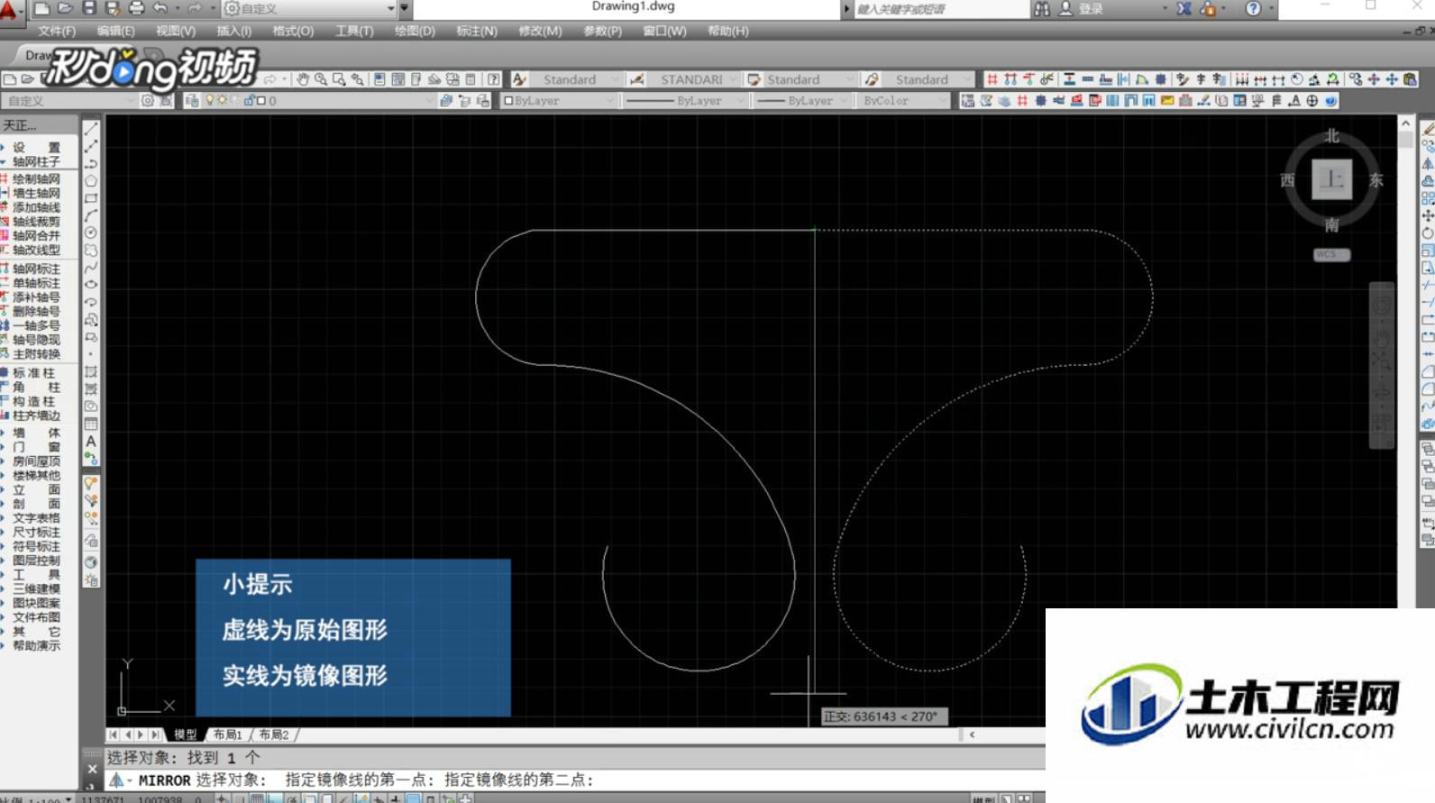
Task: Click the New drawing icon in quick access toolbar
Action: point(42,8)
